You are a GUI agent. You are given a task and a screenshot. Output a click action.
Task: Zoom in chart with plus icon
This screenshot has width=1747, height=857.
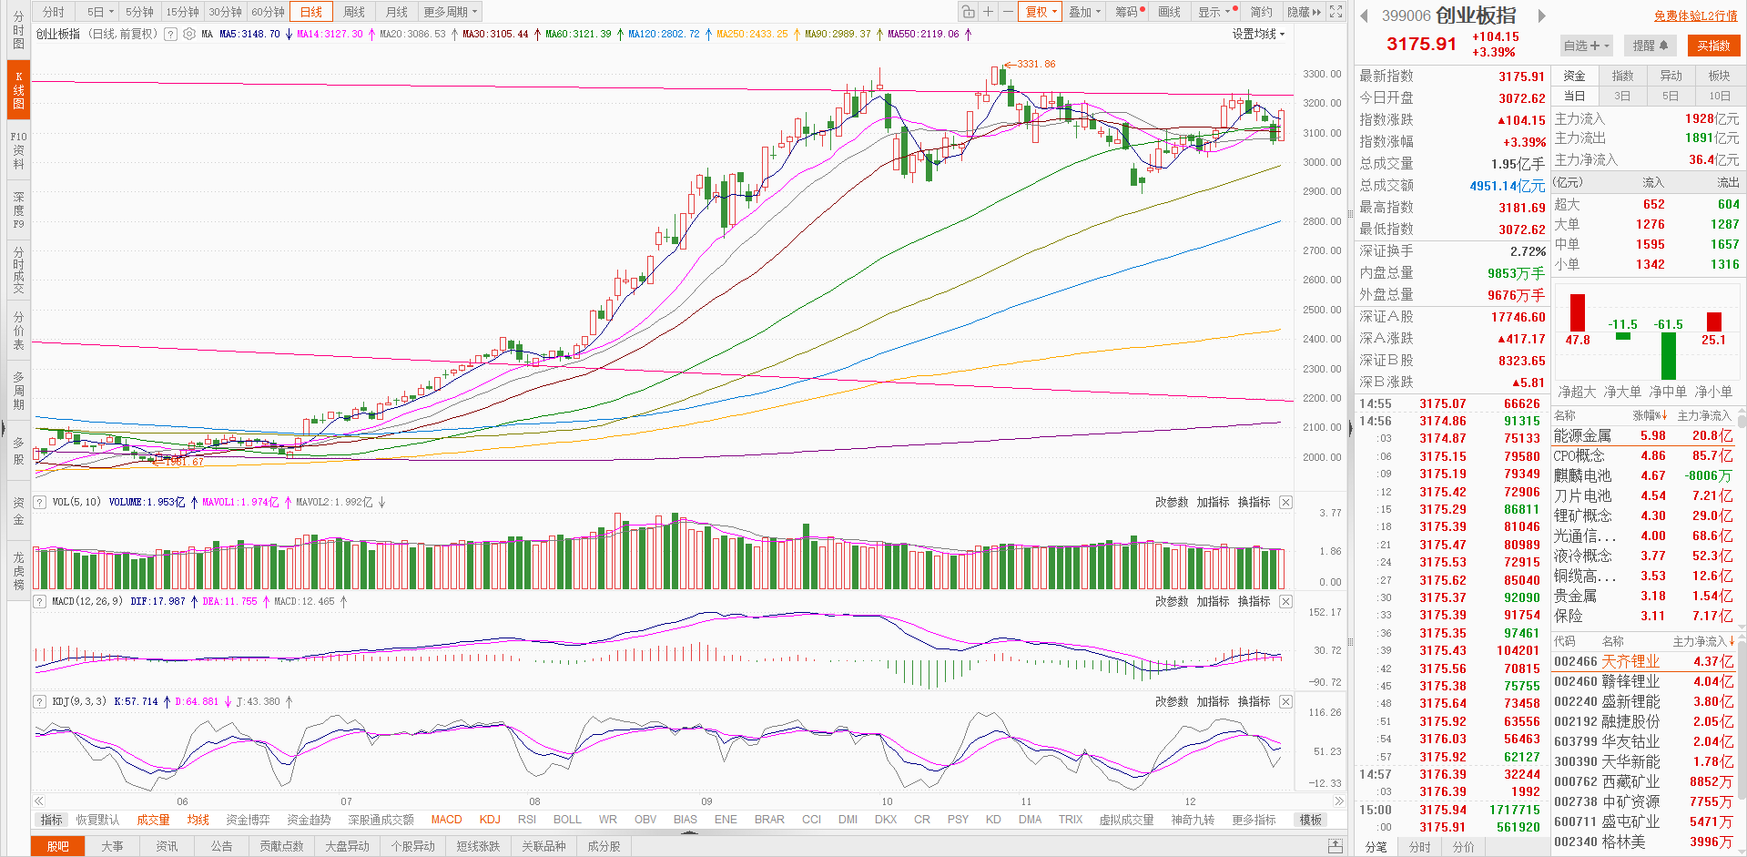coord(989,12)
